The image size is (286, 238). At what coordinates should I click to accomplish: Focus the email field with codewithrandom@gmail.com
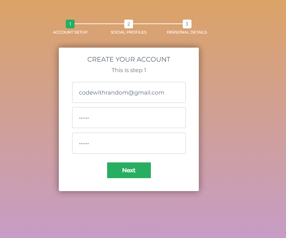[x=129, y=92]
